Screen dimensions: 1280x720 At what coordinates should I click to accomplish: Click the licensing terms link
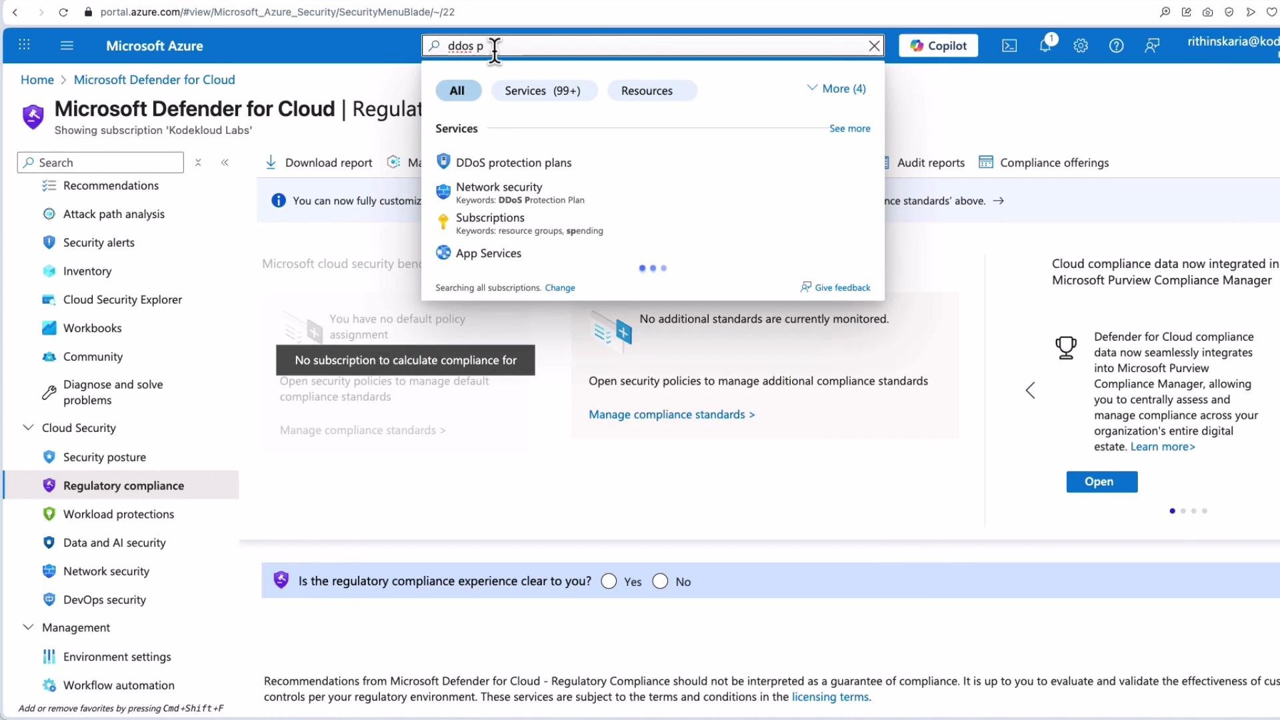(830, 697)
